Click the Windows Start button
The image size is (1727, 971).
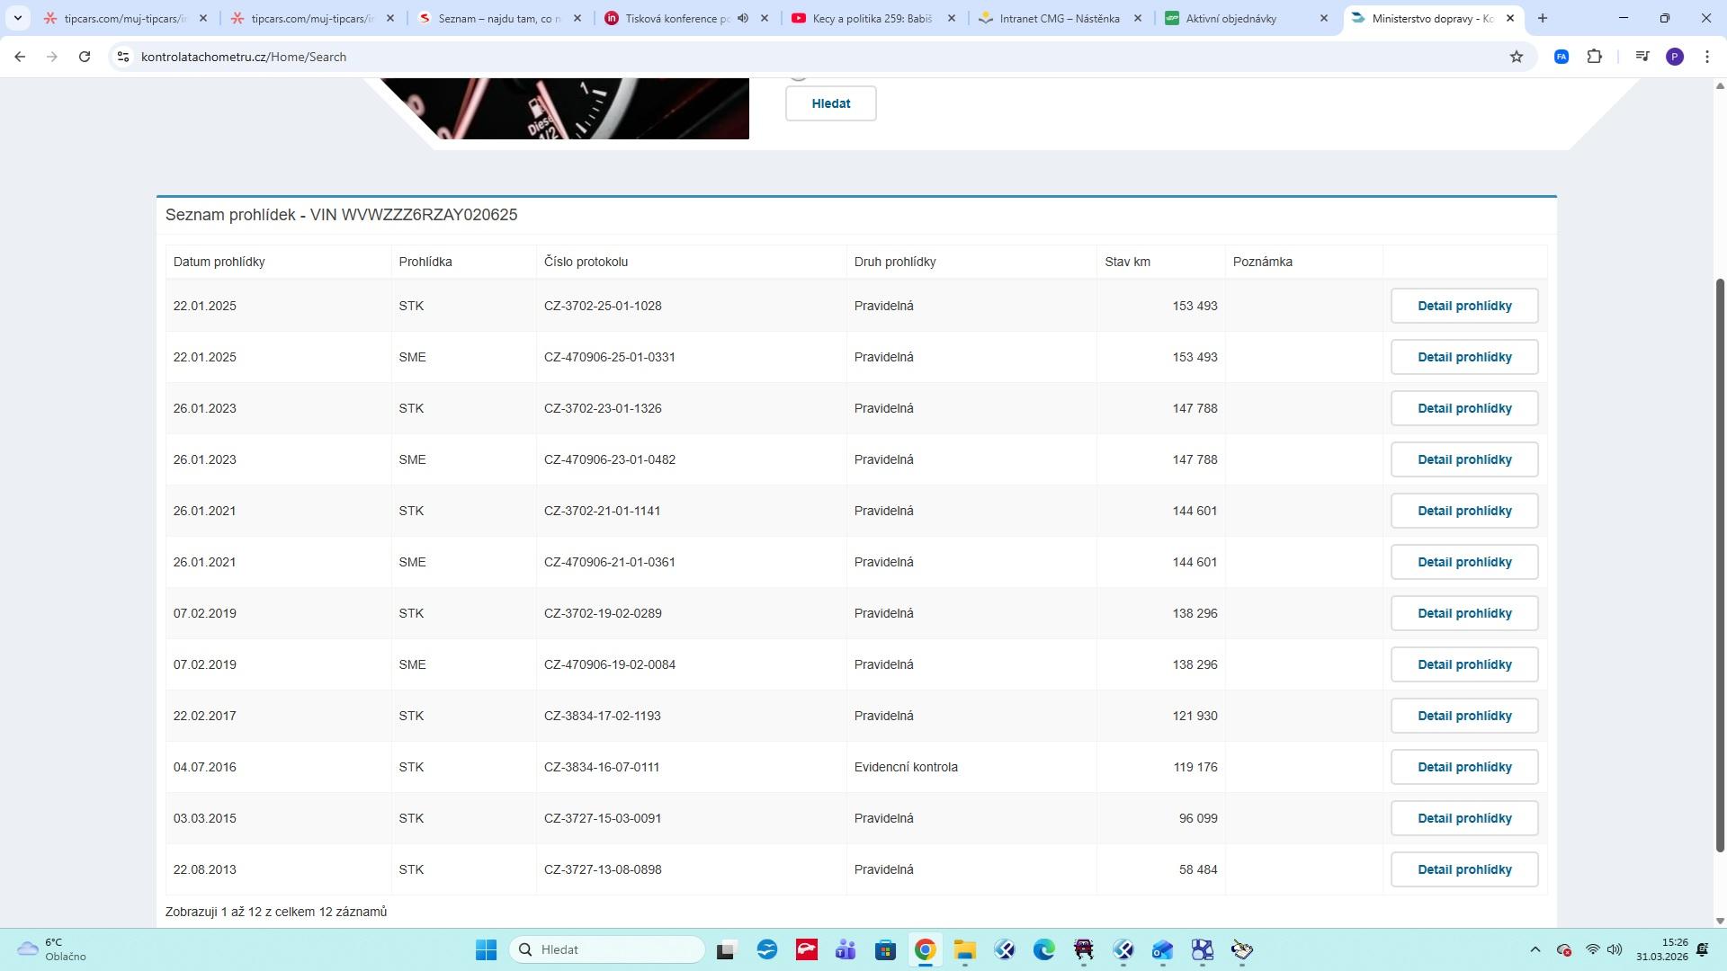[486, 950]
